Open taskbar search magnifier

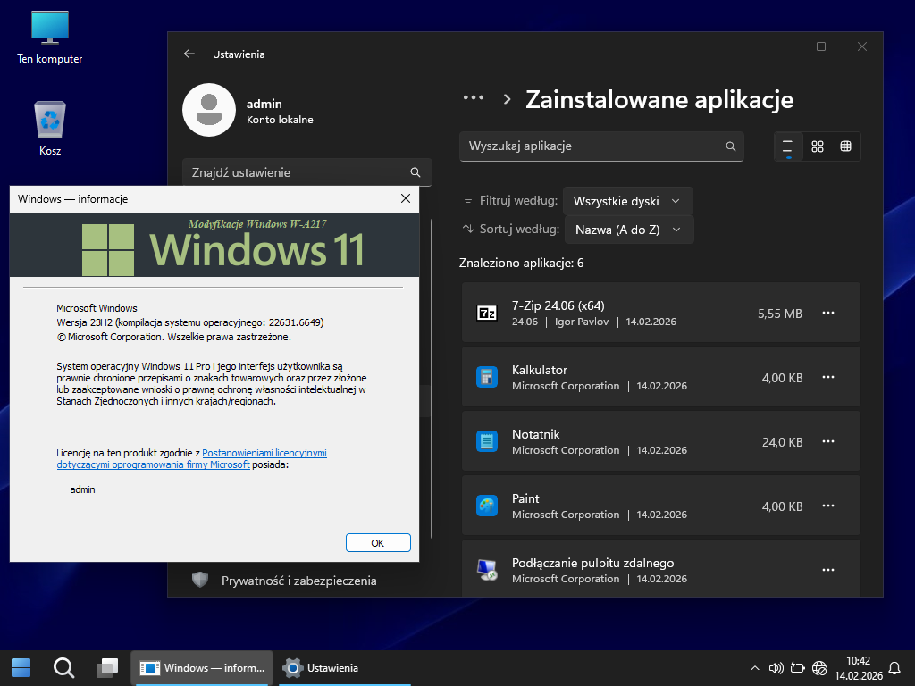tap(63, 667)
